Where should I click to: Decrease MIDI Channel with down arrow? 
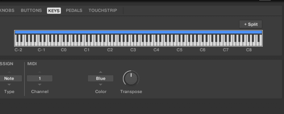tap(40, 84)
